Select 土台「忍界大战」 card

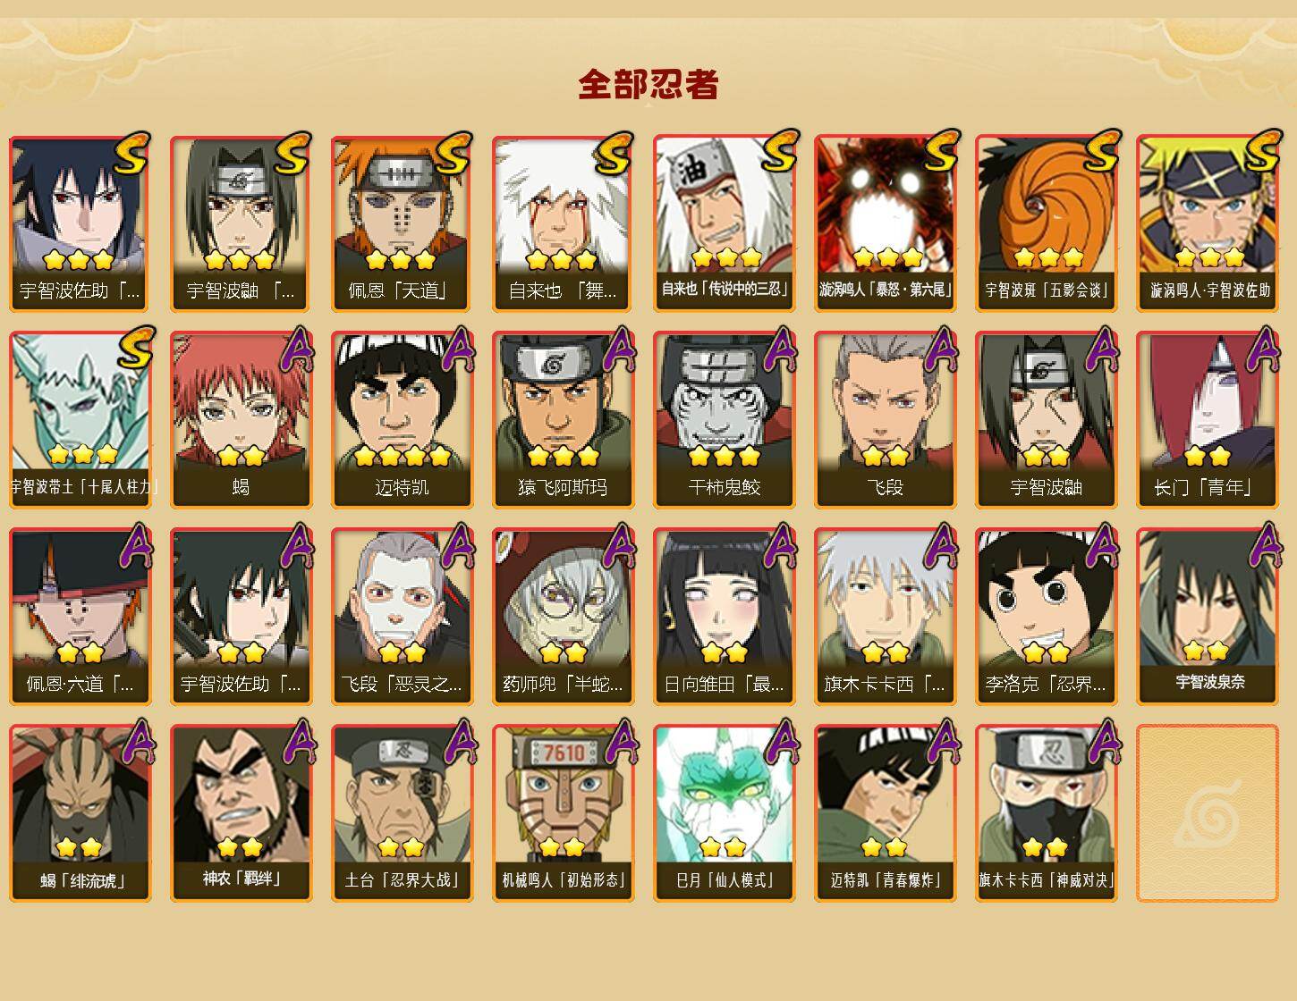(402, 813)
